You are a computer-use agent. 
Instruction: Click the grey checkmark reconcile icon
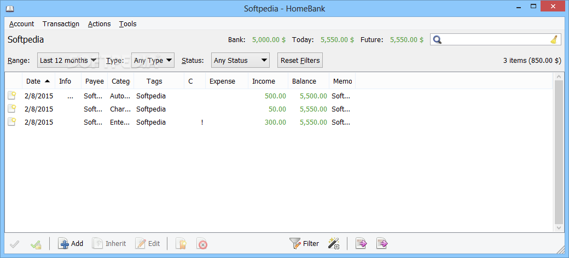(x=15, y=244)
